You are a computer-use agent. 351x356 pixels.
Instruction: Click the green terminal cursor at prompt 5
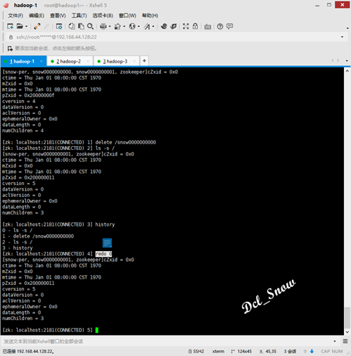[97, 330]
